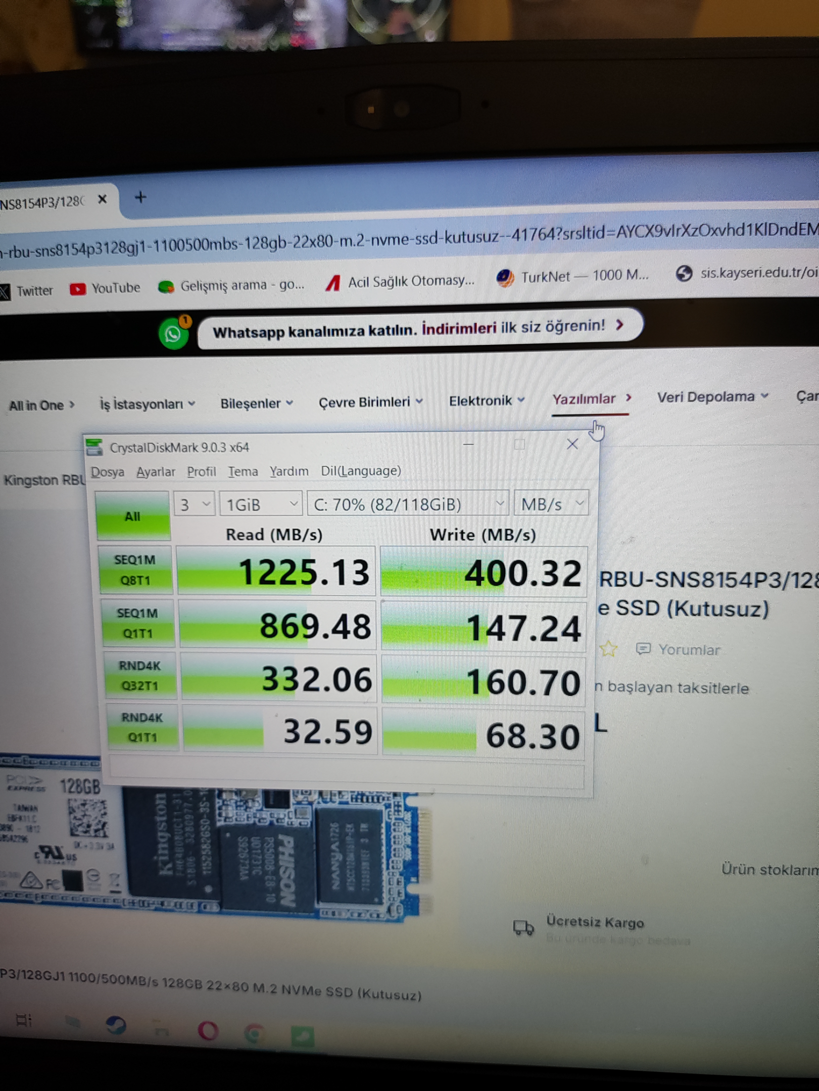
Task: Open the Acil Sağlık Otomasyon bookmark
Action: point(400,282)
